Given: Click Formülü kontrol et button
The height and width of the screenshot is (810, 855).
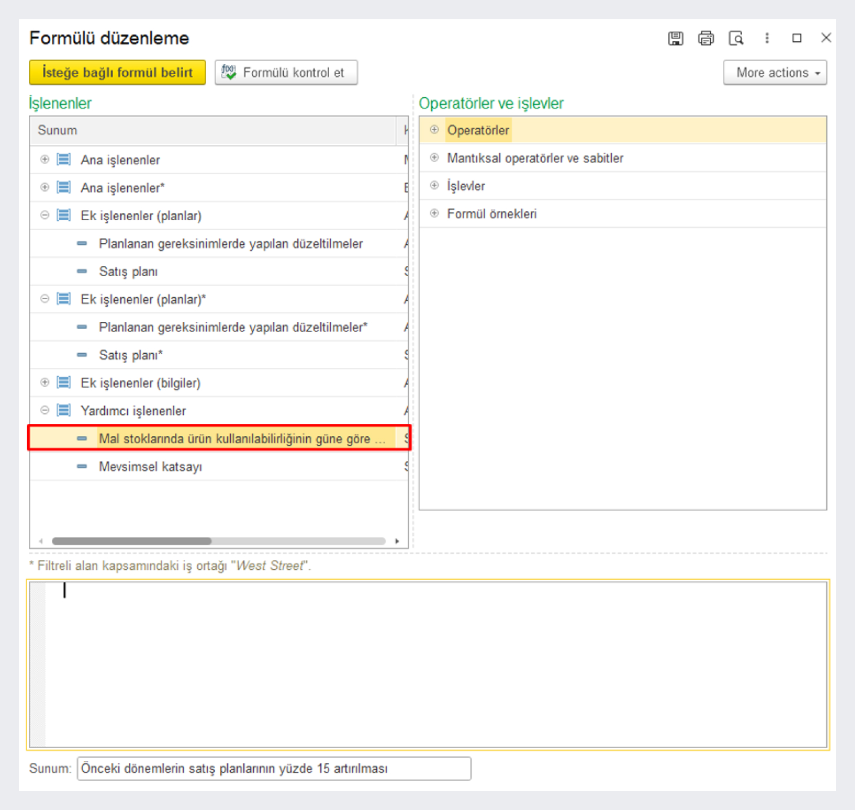Looking at the screenshot, I should point(286,72).
